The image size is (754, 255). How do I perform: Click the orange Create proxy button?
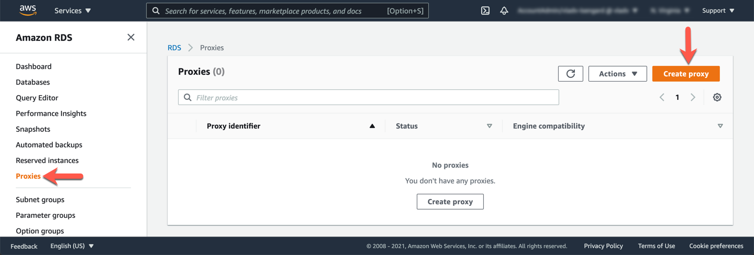[x=685, y=74]
